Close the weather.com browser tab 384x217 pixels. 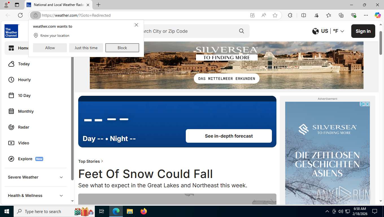[x=88, y=5]
